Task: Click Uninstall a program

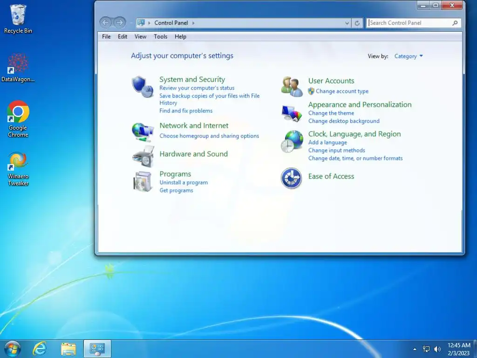Action: [x=184, y=182]
